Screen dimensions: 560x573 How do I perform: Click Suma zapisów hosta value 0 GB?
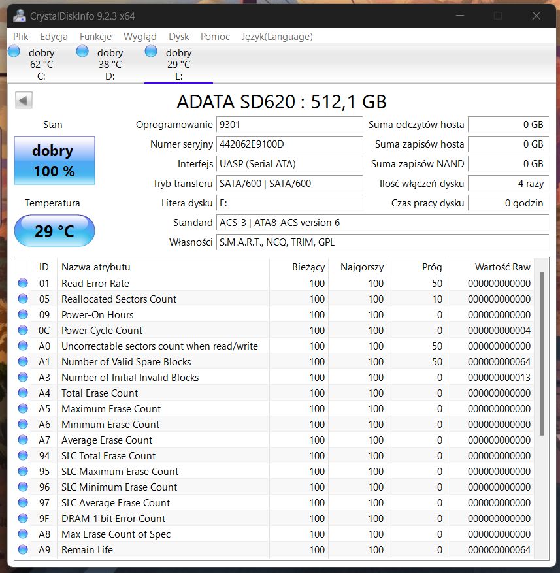508,144
